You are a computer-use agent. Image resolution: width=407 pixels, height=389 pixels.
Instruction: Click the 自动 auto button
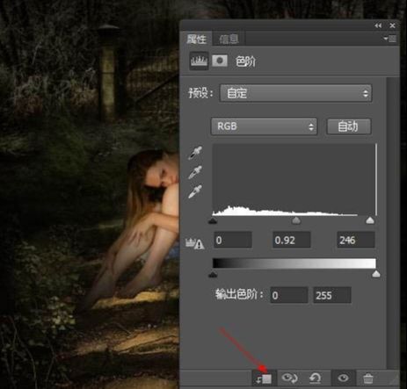pos(349,126)
